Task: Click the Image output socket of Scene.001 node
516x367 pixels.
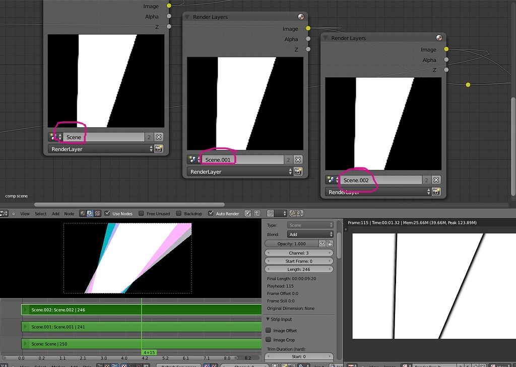Action: (x=308, y=28)
